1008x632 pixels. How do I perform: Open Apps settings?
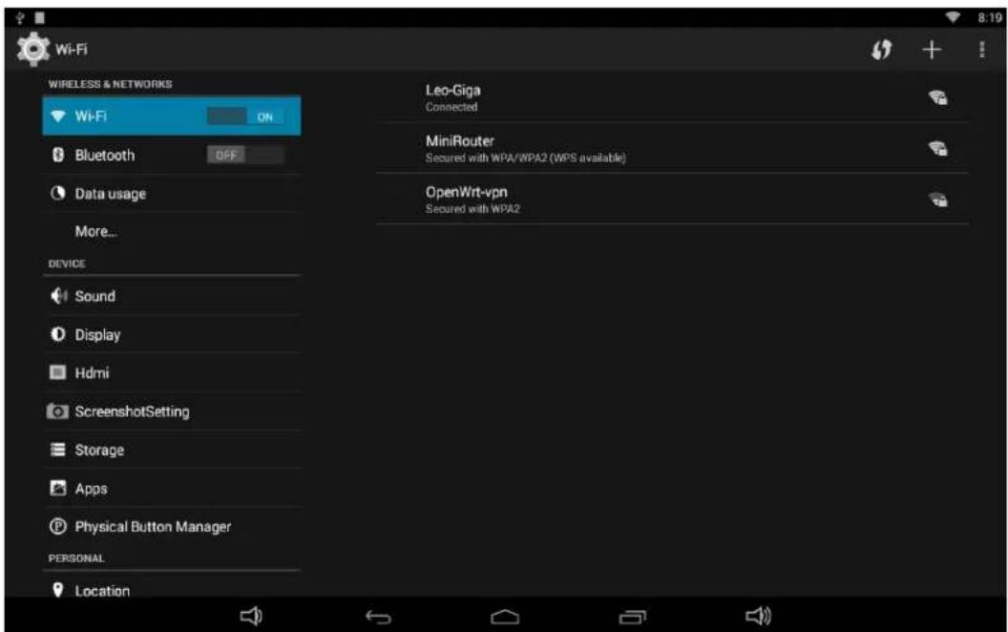click(x=172, y=489)
